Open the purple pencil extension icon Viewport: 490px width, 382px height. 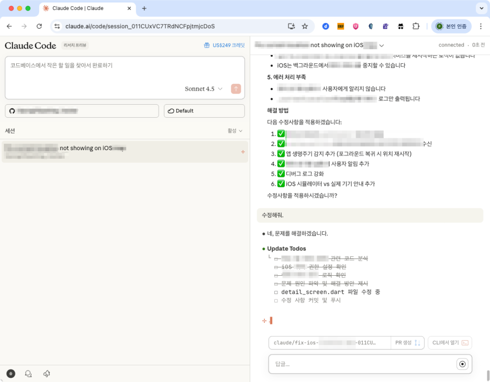[x=386, y=26]
